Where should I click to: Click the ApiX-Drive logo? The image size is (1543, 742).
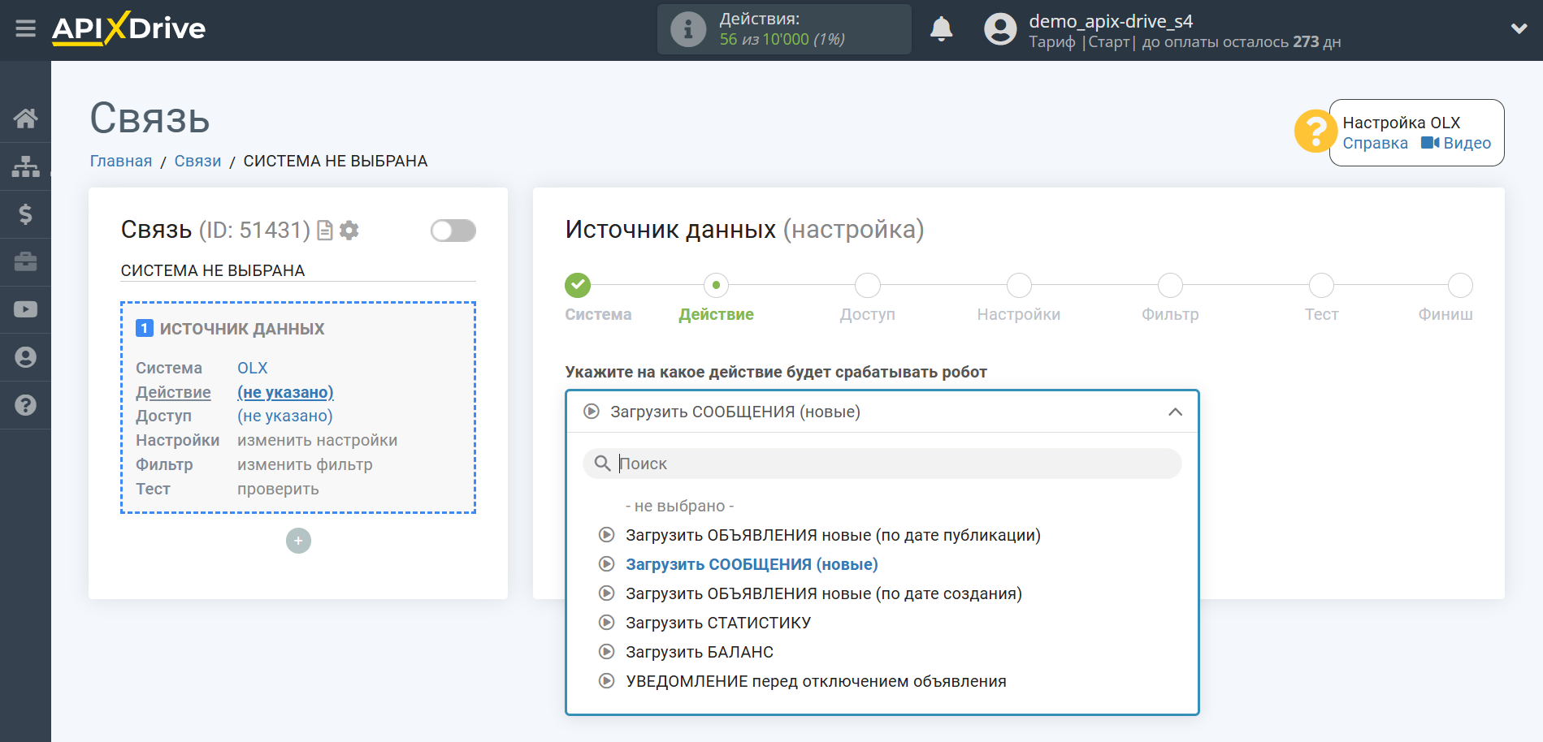click(128, 28)
